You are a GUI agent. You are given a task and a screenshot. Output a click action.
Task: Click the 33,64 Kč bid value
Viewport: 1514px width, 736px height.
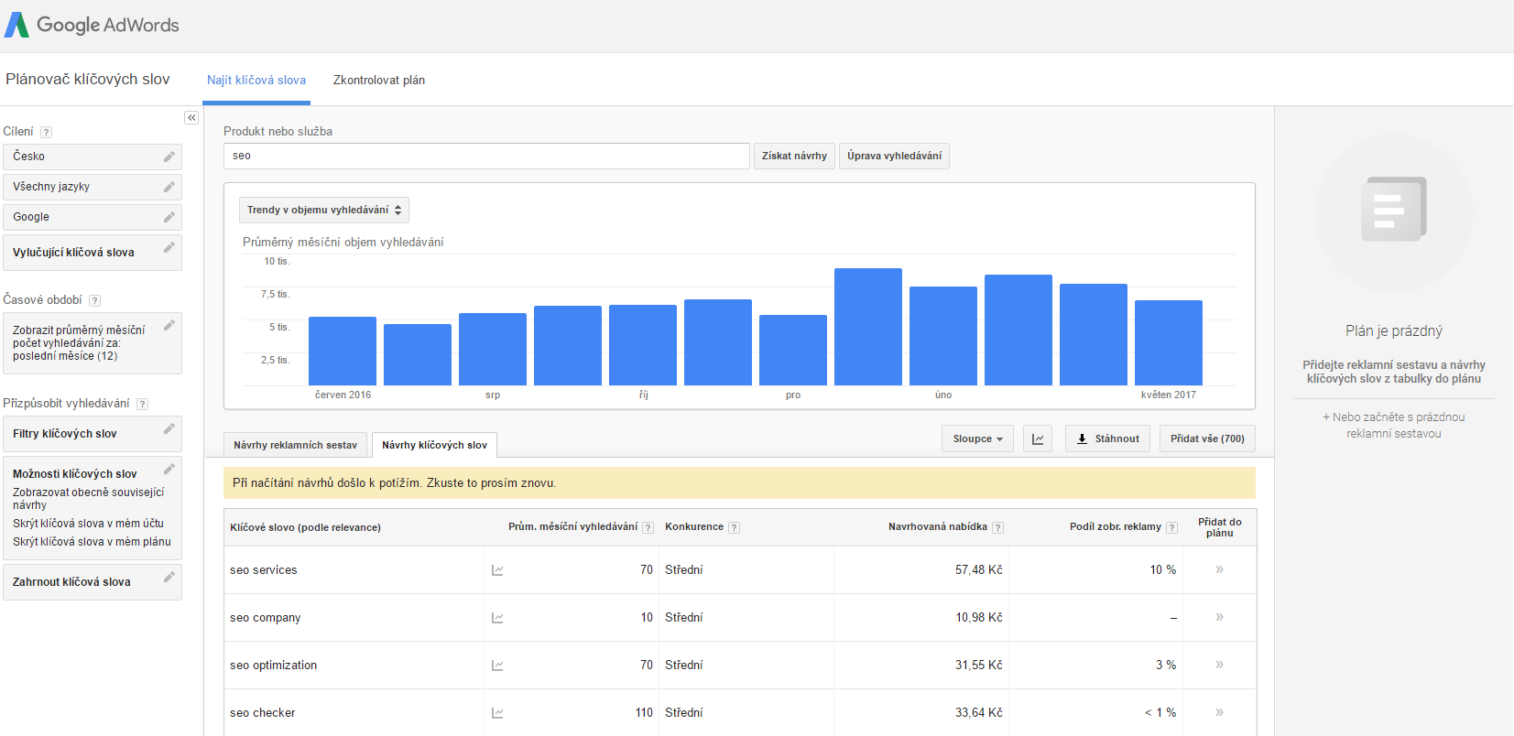[x=979, y=712]
